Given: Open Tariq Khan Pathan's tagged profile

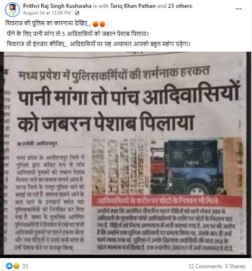Looking at the screenshot, I should pyautogui.click(x=133, y=6).
